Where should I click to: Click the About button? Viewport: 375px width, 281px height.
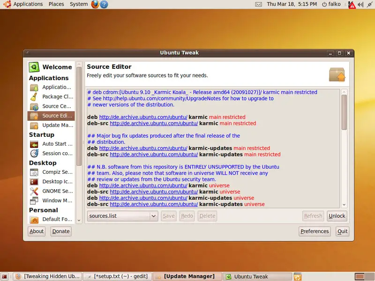(37, 231)
